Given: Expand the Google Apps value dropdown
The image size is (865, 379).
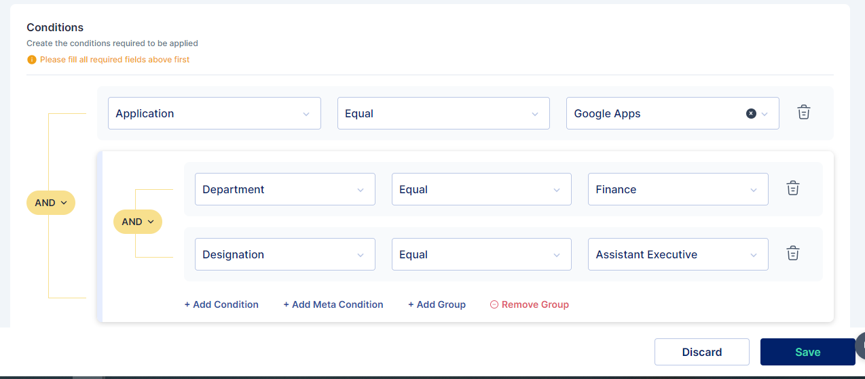Looking at the screenshot, I should click(x=765, y=114).
